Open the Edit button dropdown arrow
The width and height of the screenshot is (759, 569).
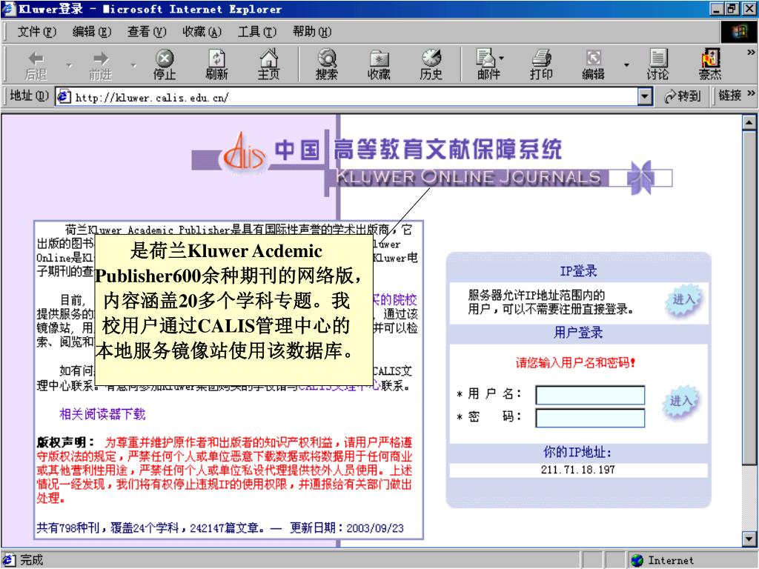(626, 65)
